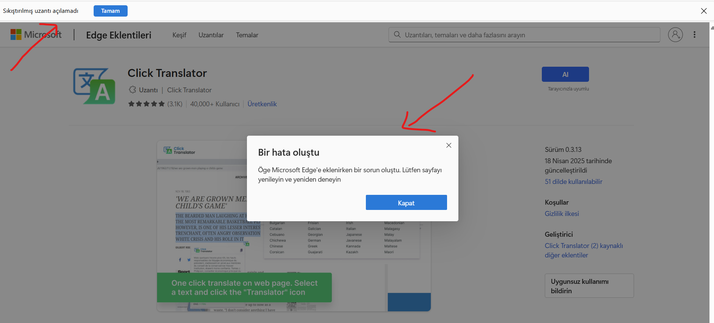Click the Tarayıcınızla uyumlu text
The width and height of the screenshot is (714, 323).
pyautogui.click(x=568, y=89)
